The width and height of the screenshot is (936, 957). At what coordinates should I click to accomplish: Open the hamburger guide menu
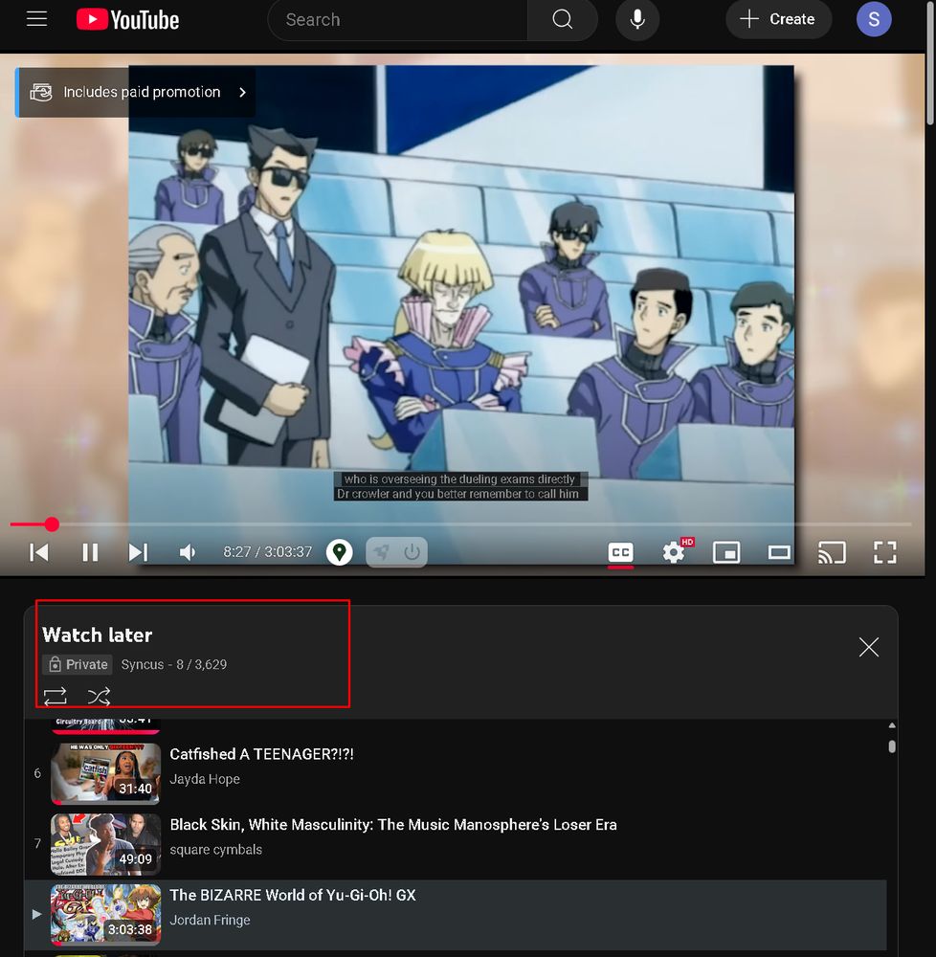pos(36,19)
